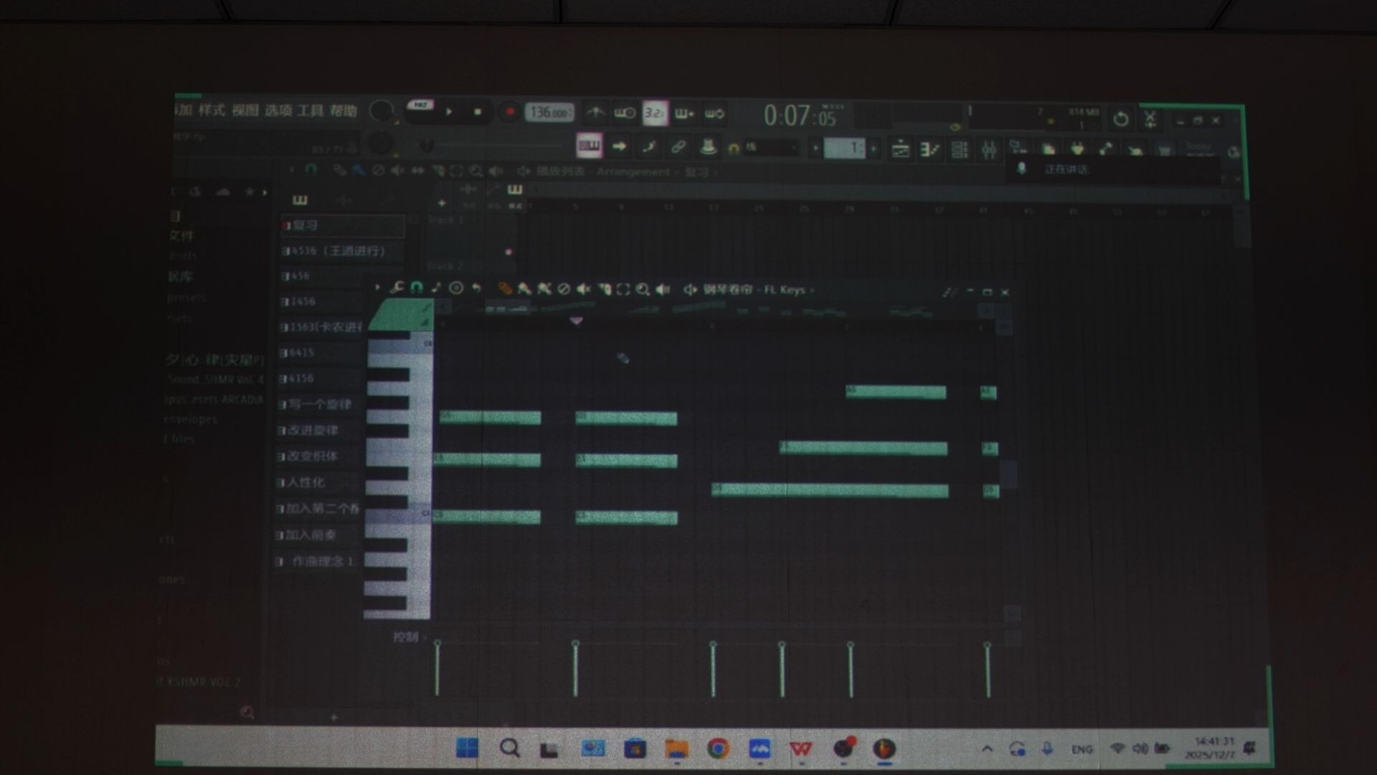Click the 0:07:05 time display
Image resolution: width=1377 pixels, height=775 pixels.
800,116
